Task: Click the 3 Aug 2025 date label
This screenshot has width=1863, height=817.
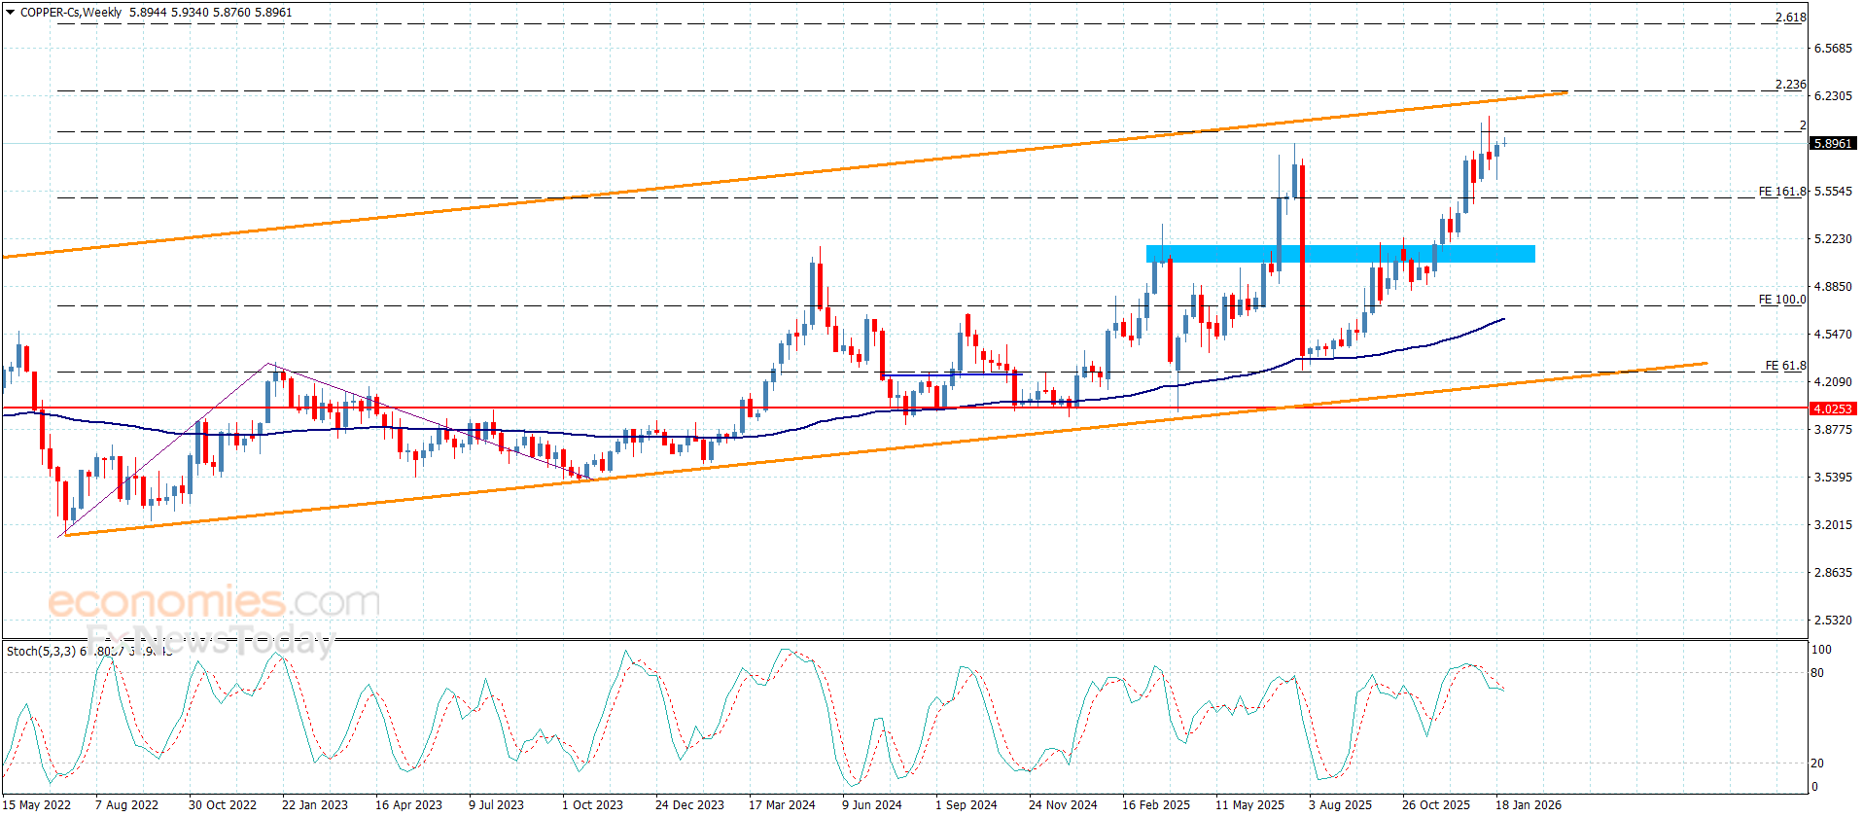Action: tap(1340, 804)
